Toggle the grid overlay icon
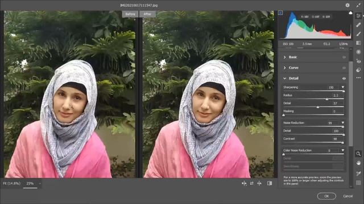The width and height of the screenshot is (364, 204). 358,182
